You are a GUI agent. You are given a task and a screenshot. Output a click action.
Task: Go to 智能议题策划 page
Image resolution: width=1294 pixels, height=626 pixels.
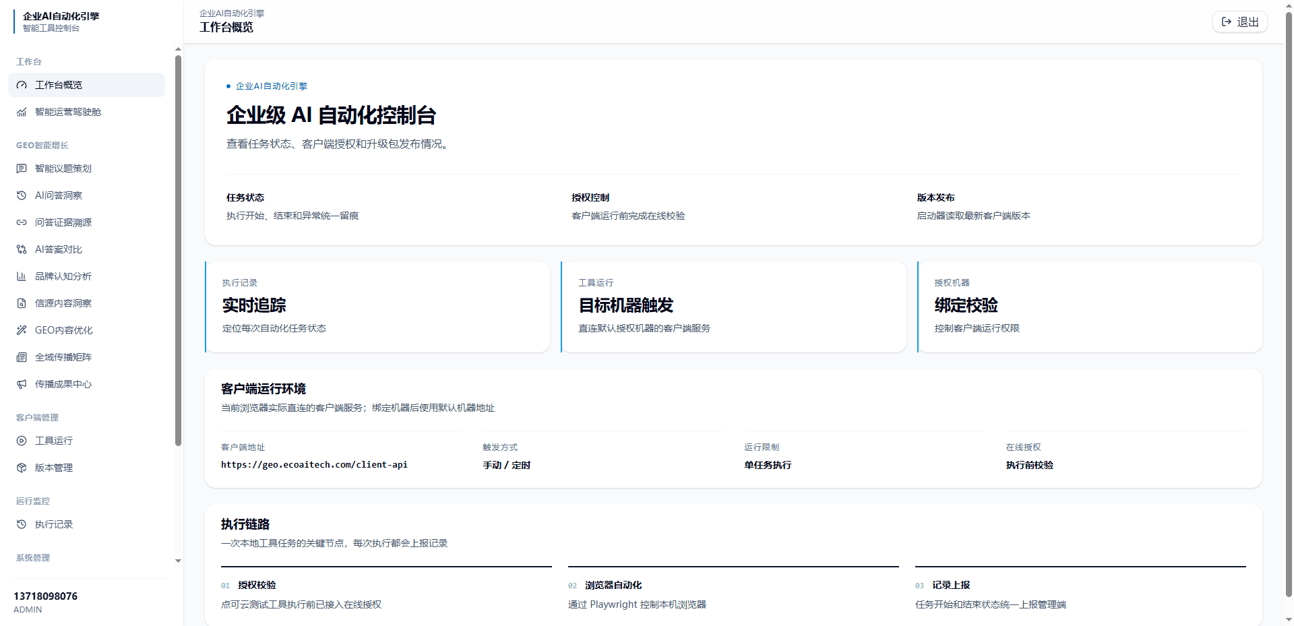tap(86, 168)
